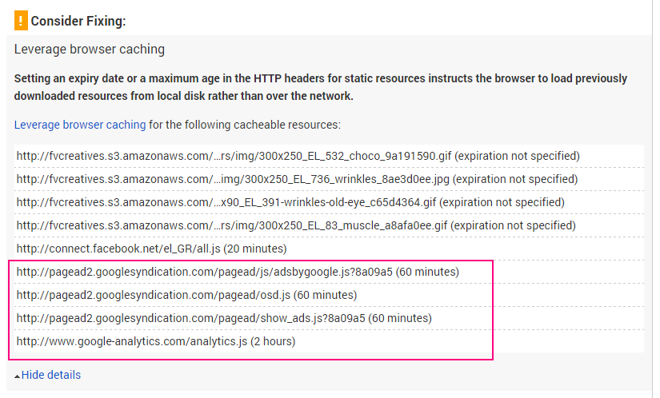Image resolution: width=660 pixels, height=398 pixels.
Task: Click "for the following cacheable resources" text
Action: [x=245, y=125]
